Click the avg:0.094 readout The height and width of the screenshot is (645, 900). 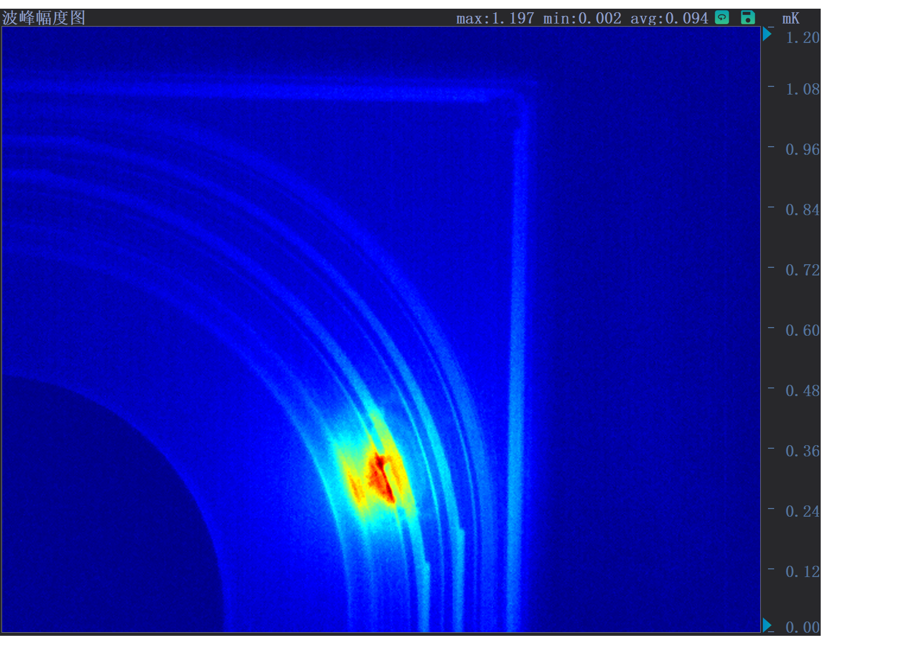click(x=669, y=18)
